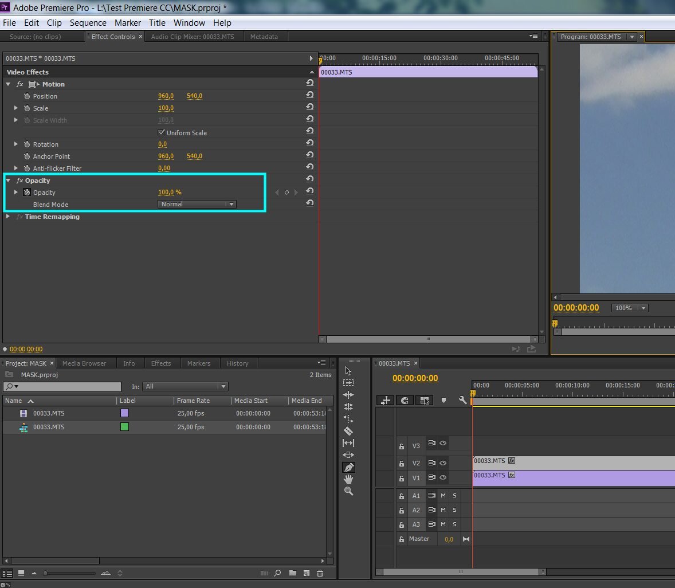Open the Blend Mode dropdown
Image resolution: width=675 pixels, height=588 pixels.
pos(197,204)
